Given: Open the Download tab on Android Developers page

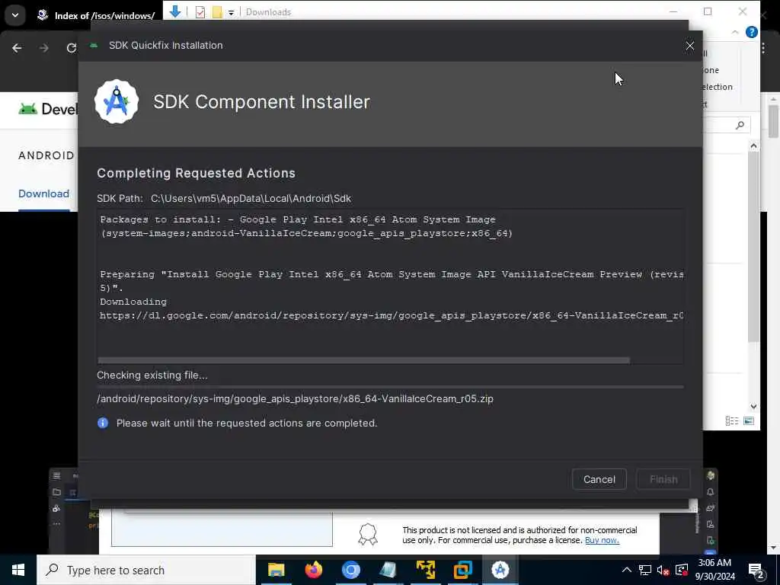Looking at the screenshot, I should 43,193.
